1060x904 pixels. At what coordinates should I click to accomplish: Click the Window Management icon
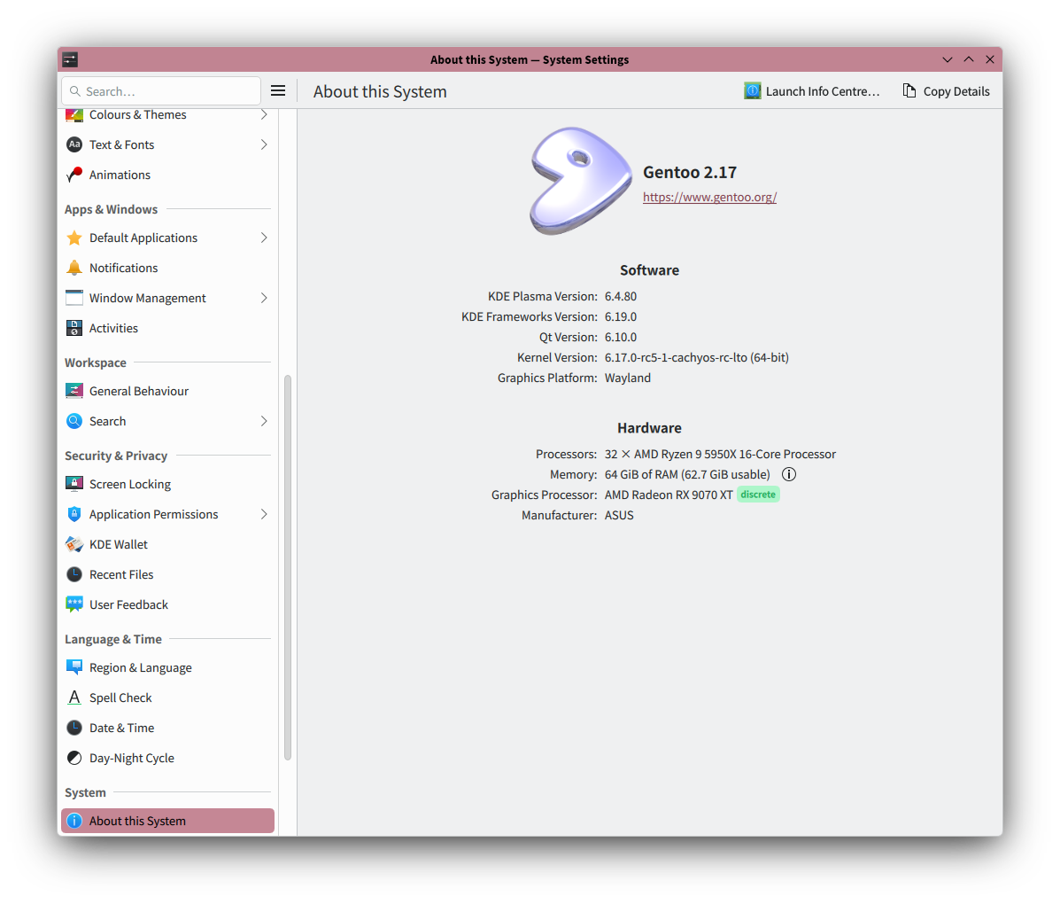74,298
